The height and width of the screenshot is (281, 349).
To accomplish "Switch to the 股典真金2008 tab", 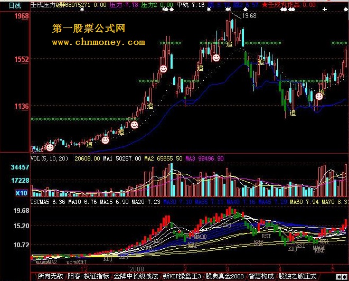I will click(x=224, y=276).
